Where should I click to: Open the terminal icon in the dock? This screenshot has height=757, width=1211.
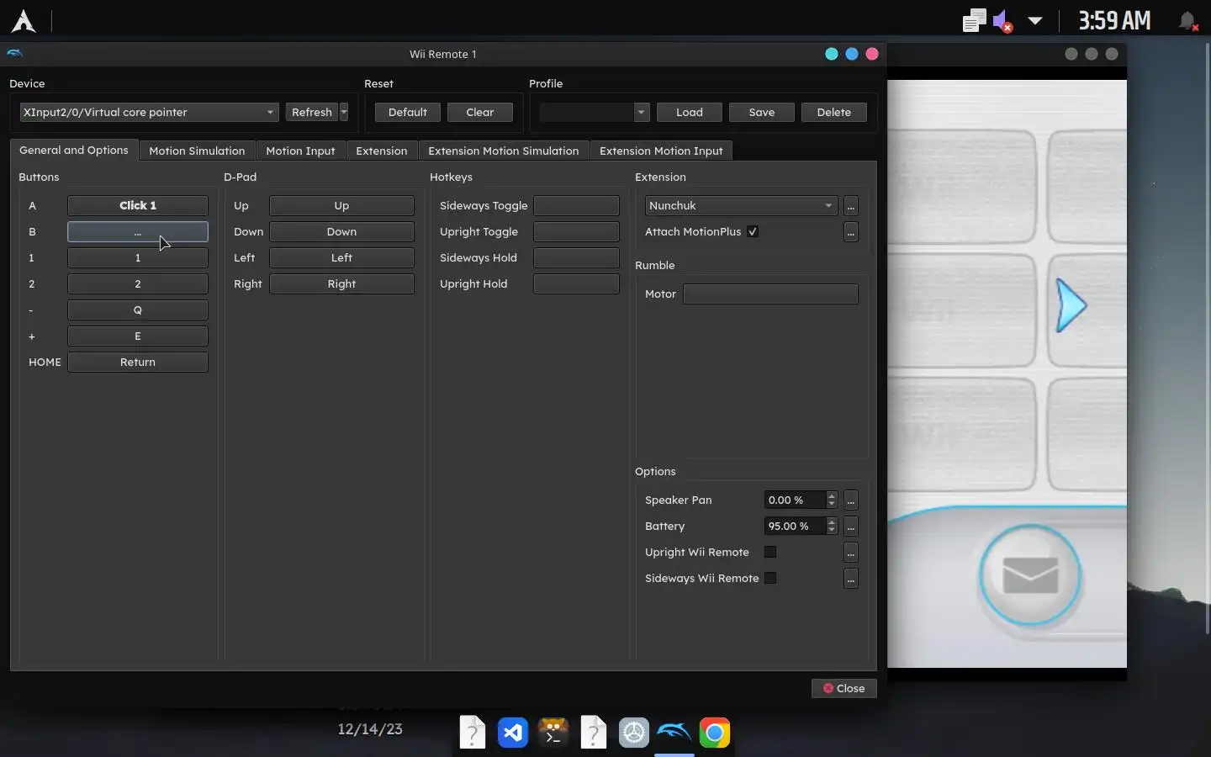pos(553,733)
